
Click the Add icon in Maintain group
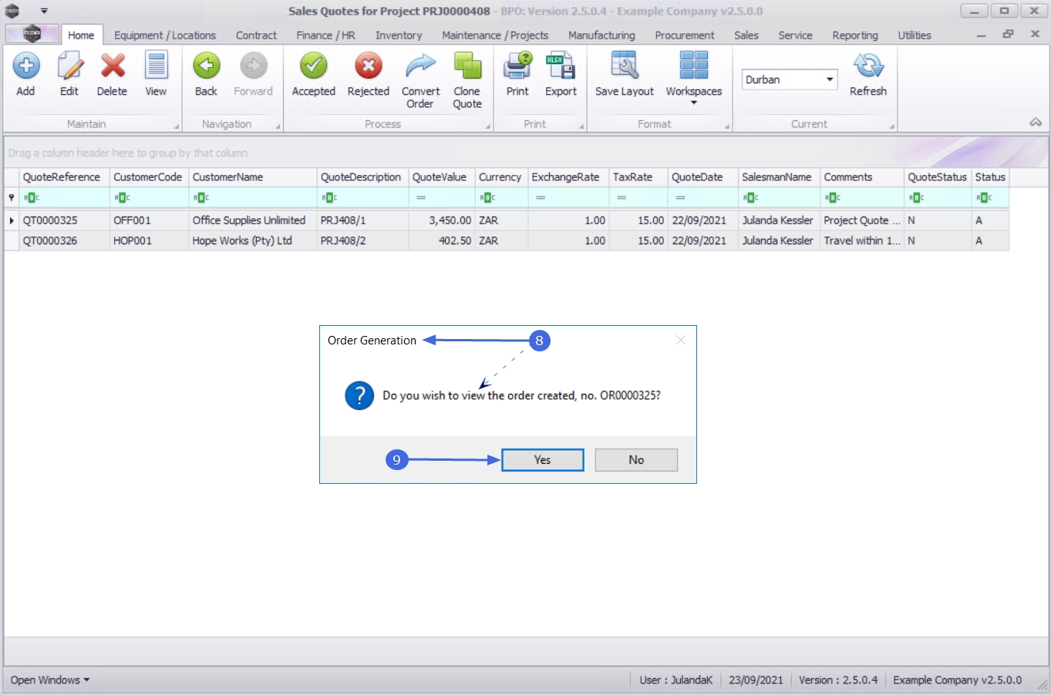coord(26,66)
